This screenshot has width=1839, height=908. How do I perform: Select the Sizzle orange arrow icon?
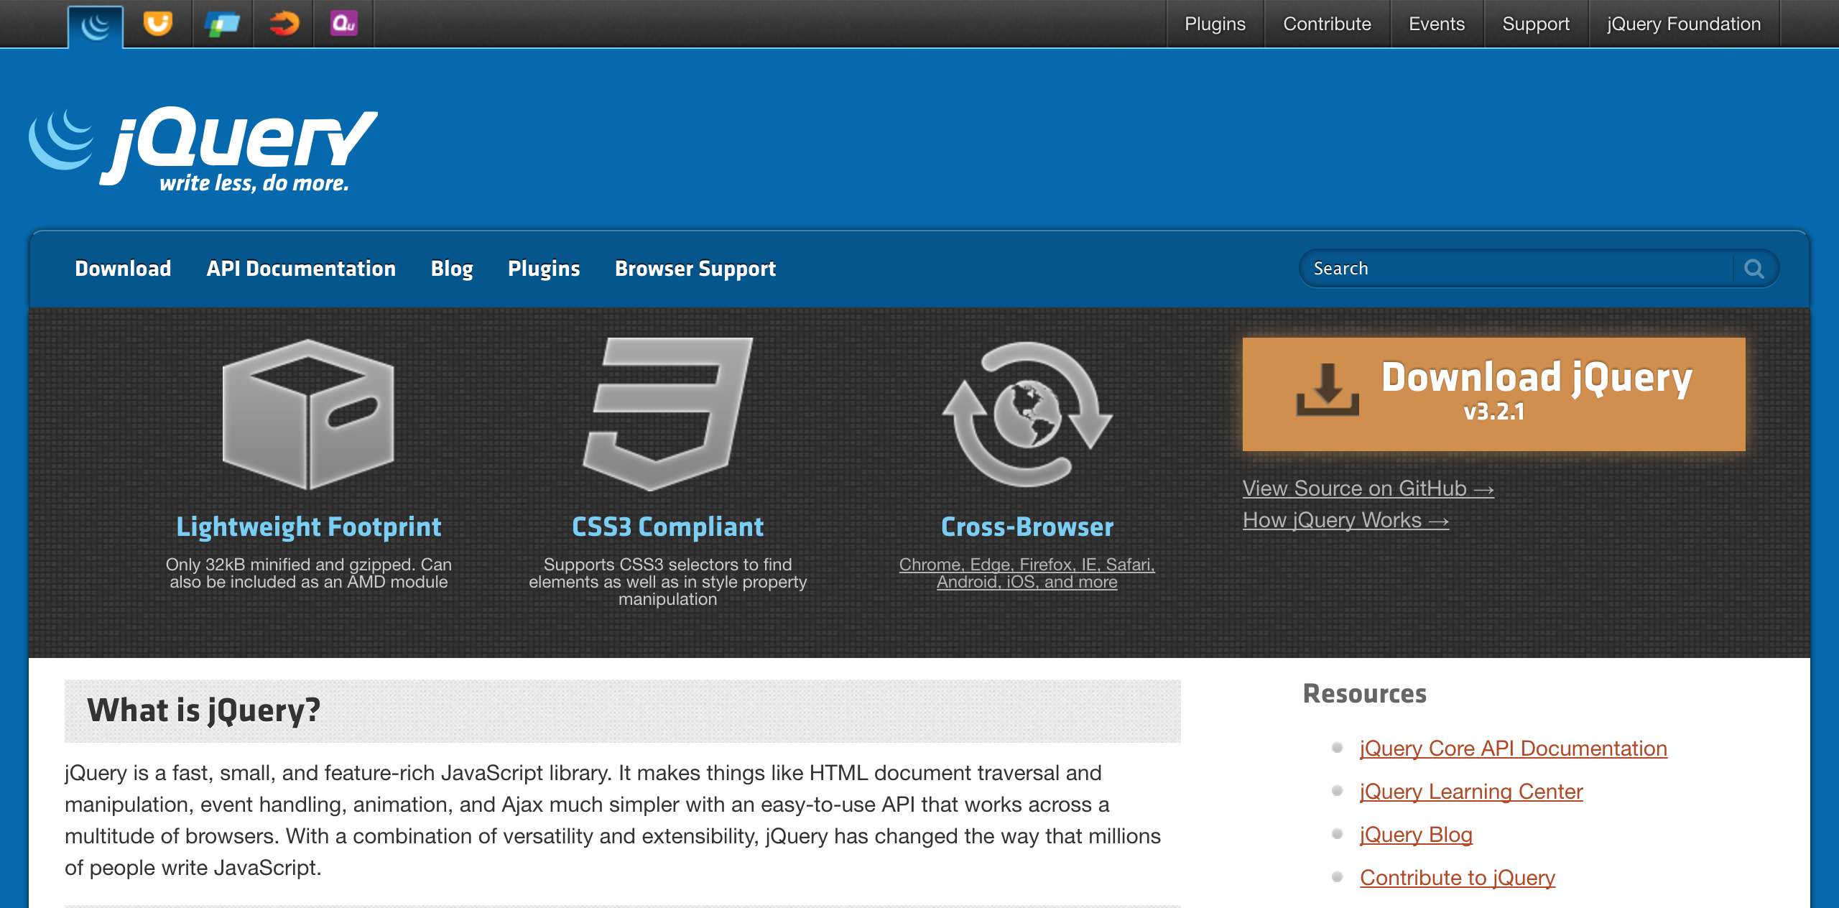[283, 24]
